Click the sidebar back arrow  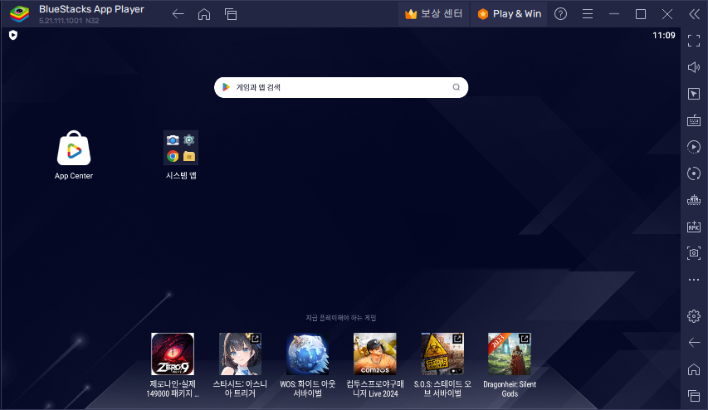coord(694,343)
